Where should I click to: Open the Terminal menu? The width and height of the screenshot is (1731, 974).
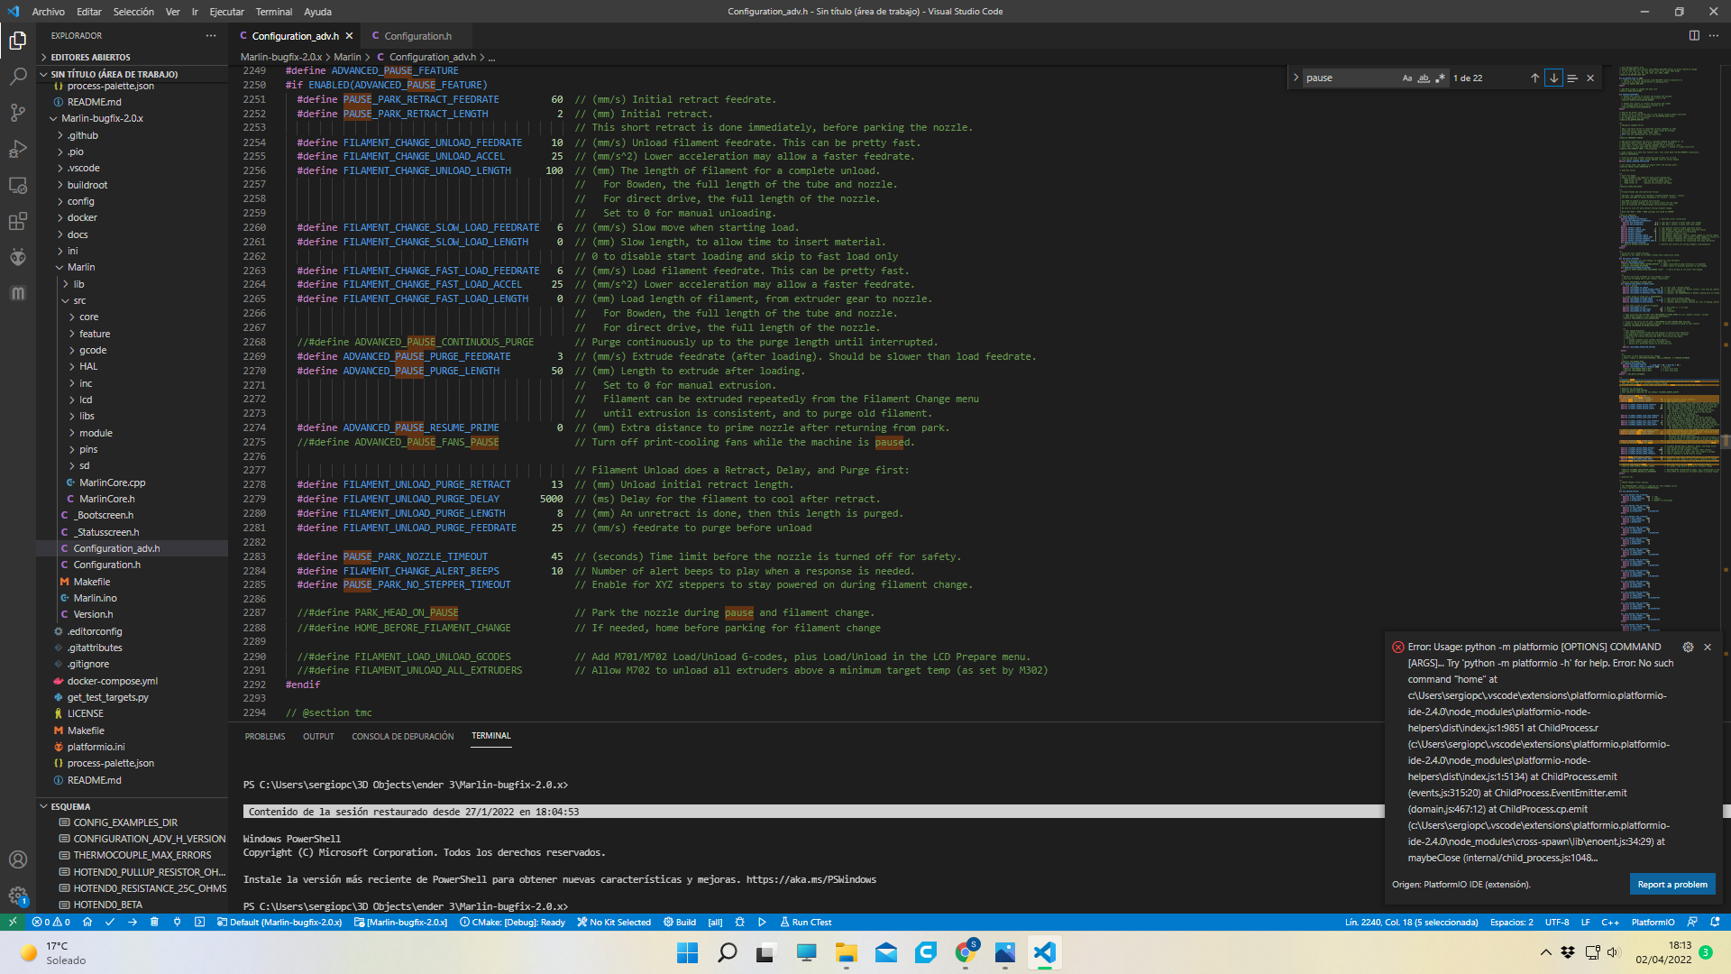(x=273, y=12)
